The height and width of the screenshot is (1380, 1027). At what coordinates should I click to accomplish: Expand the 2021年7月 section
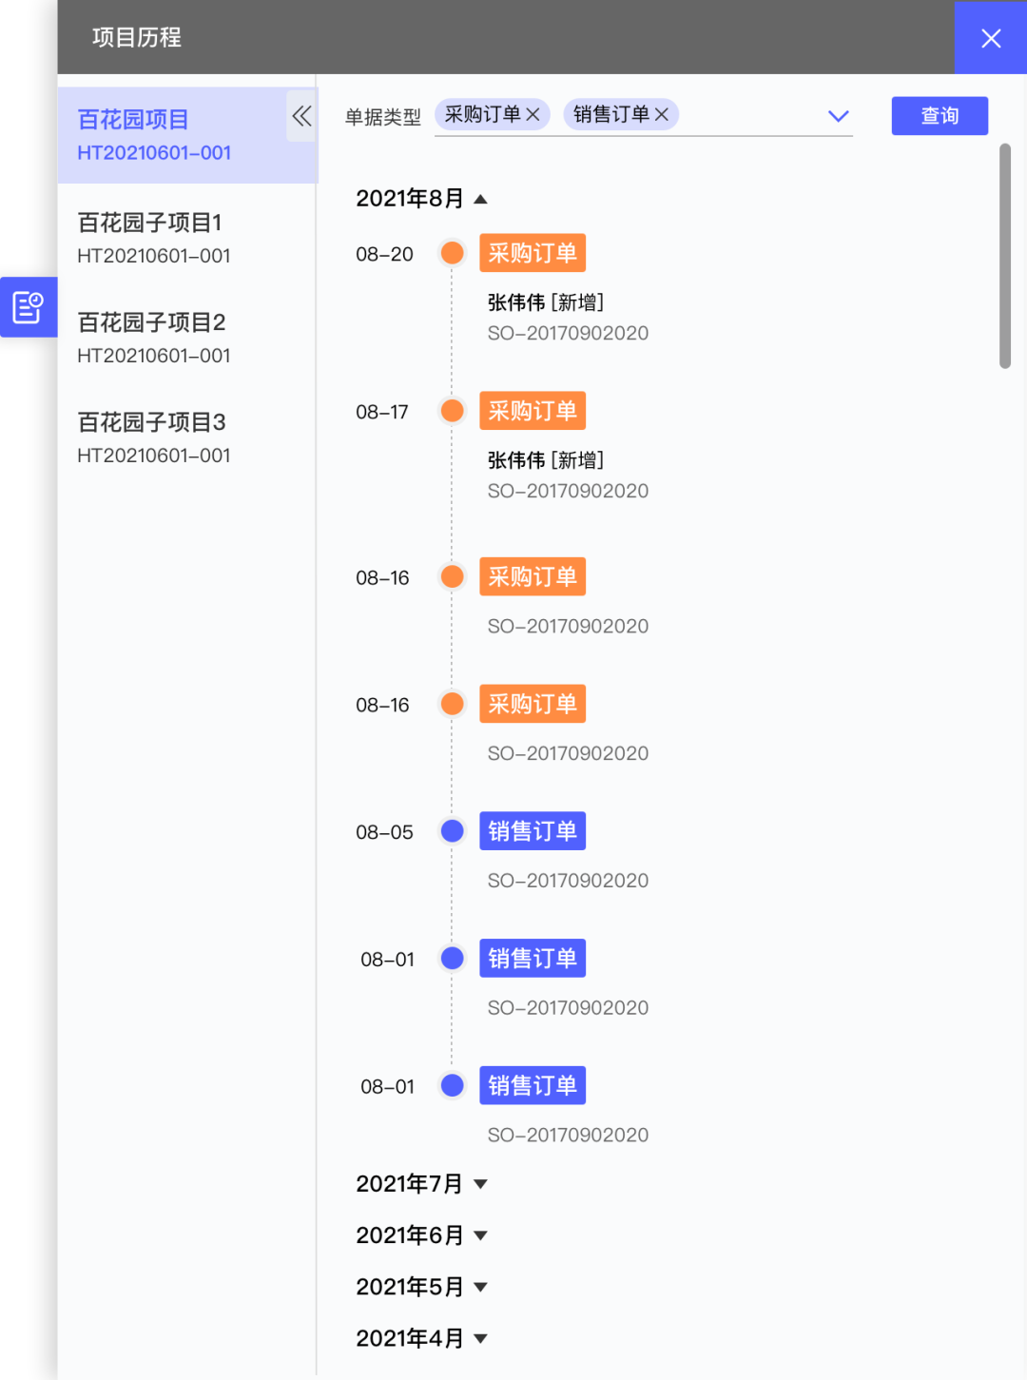[x=481, y=1184]
